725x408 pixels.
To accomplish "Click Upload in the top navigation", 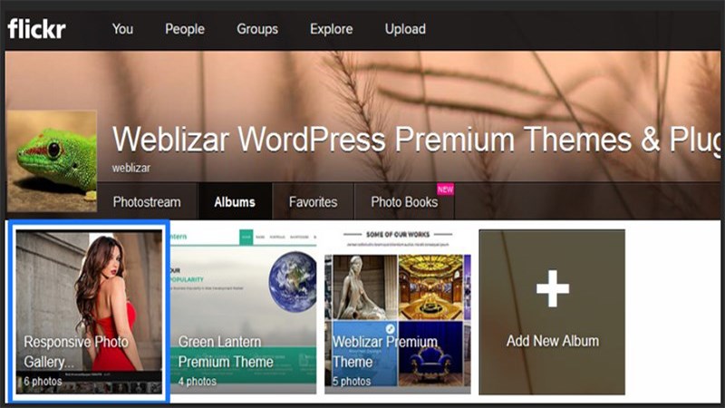I will tap(405, 29).
